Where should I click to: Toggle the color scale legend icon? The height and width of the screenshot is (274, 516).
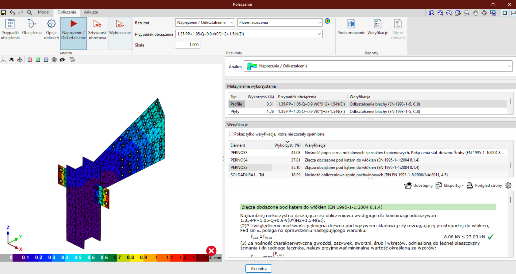(327, 21)
